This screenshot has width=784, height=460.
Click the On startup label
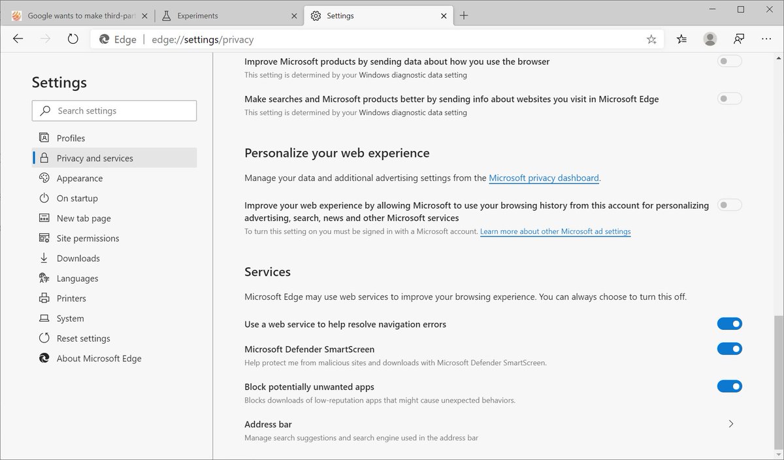click(x=77, y=198)
